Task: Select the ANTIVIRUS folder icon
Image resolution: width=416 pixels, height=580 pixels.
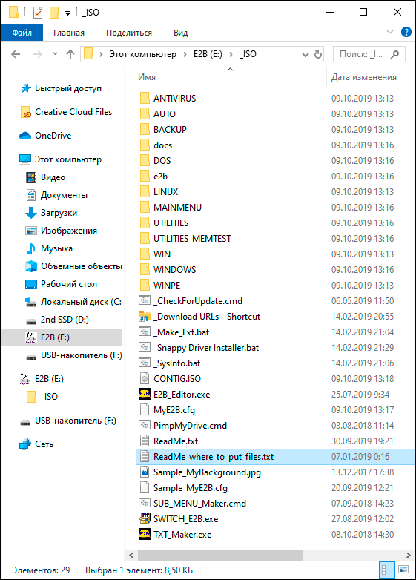Action: [x=145, y=98]
